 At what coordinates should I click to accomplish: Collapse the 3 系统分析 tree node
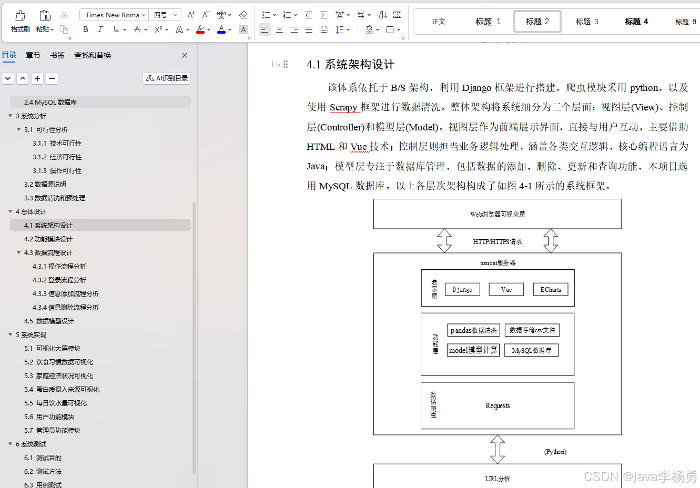click(10, 116)
